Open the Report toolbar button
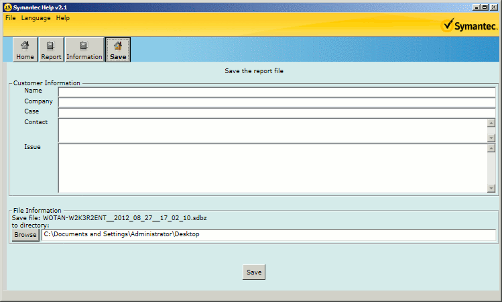The width and height of the screenshot is (502, 302). [51, 50]
